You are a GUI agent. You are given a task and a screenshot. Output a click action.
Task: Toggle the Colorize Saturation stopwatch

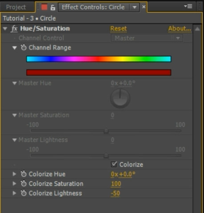pos(24,184)
